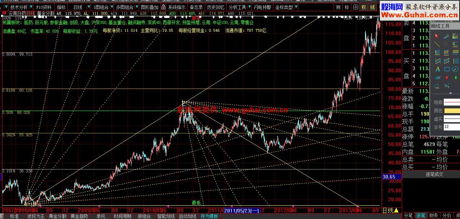460x219 pixels.
Task: Click the 字号 font size field
Action: click(452, 127)
